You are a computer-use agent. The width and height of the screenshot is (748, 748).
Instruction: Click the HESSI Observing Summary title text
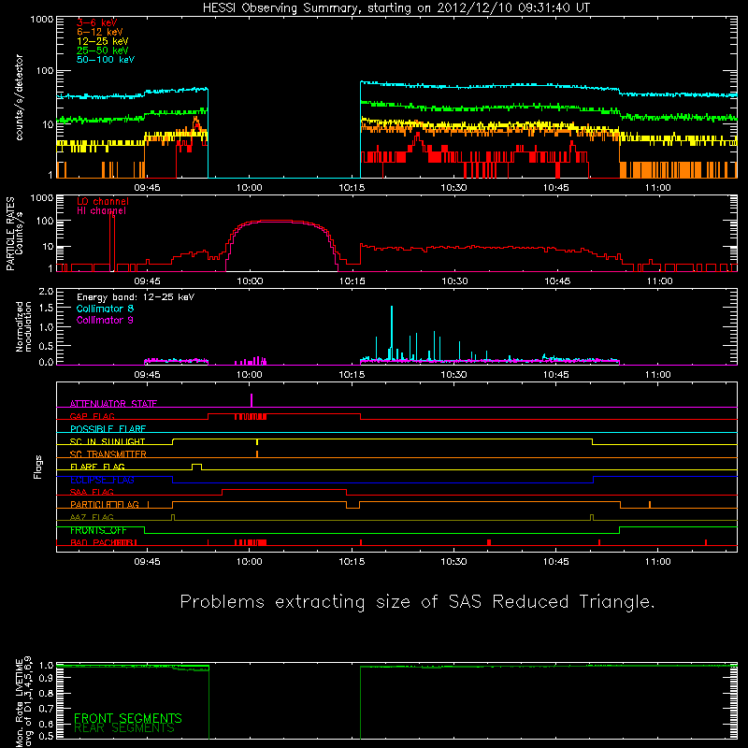(x=396, y=8)
